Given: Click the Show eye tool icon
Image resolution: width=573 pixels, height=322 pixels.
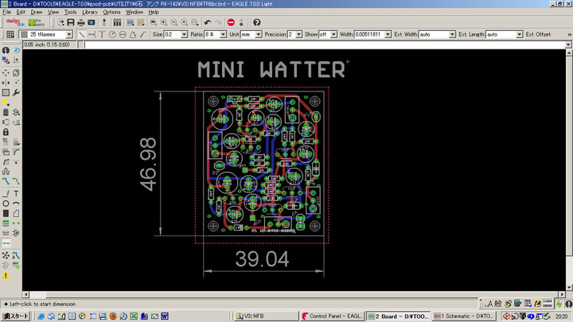Looking at the screenshot, I should pos(17,50).
